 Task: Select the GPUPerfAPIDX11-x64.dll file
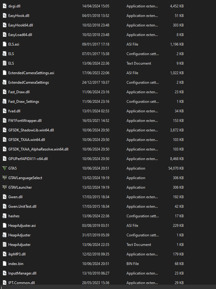[28, 159]
